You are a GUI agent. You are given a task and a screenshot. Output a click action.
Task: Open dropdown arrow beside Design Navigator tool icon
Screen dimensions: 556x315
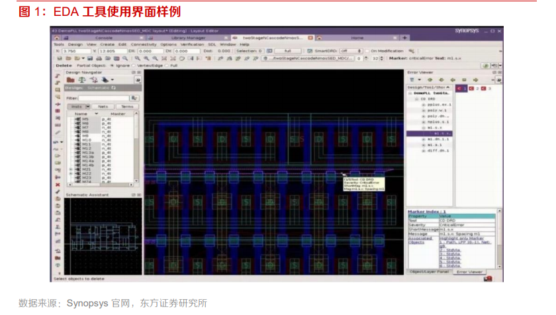(113, 80)
